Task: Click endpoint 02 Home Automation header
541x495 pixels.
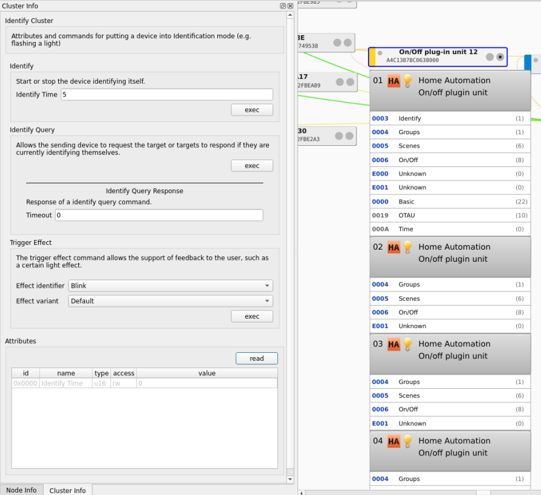Action: click(450, 257)
